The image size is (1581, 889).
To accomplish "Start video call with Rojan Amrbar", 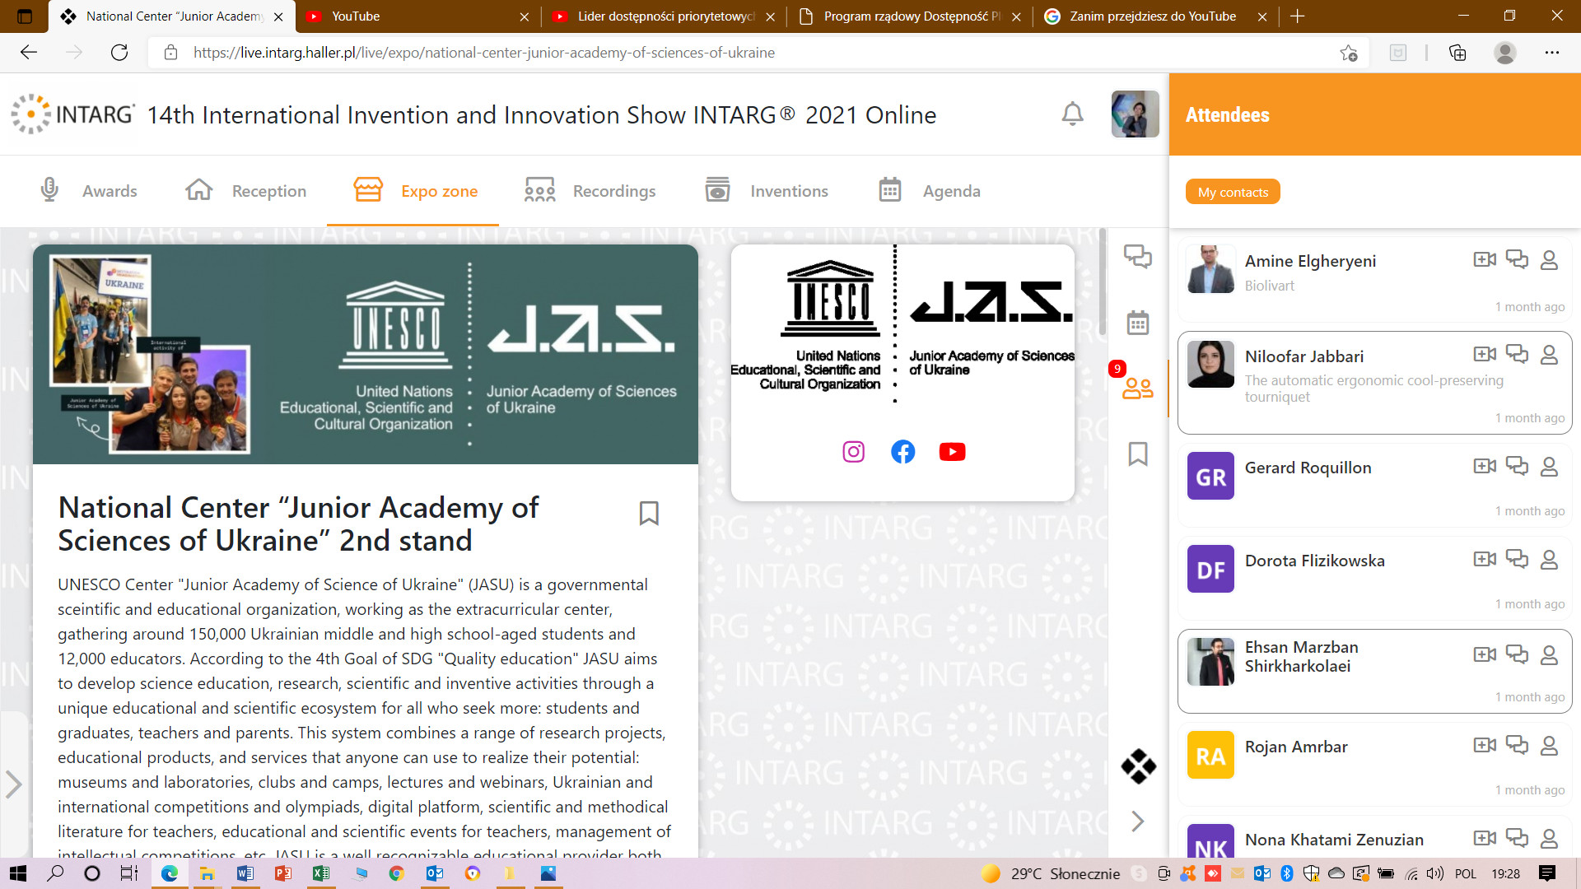I will coord(1485,746).
